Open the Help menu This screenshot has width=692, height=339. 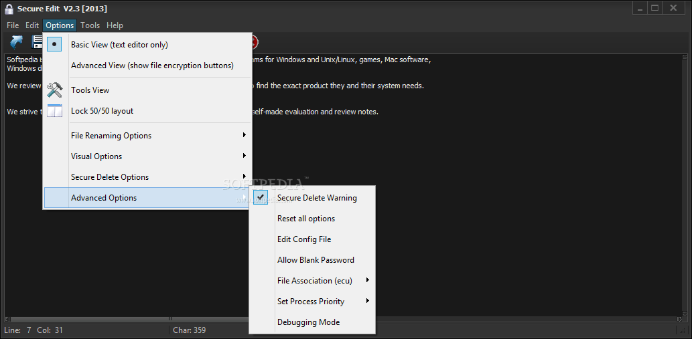click(115, 25)
